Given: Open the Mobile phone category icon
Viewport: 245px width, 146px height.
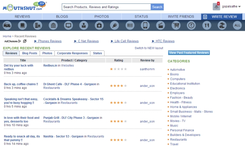Looking at the screenshot, I should point(145,25).
